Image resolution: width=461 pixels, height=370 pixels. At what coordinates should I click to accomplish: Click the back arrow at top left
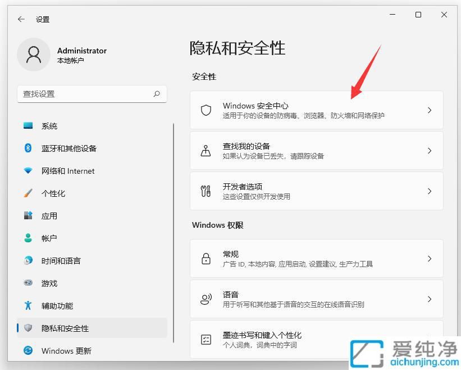coord(21,19)
